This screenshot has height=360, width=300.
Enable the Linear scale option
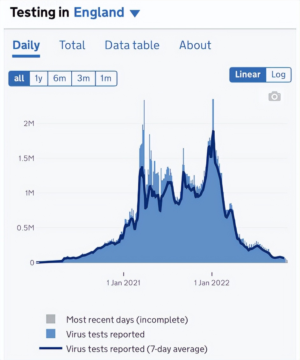coord(247,75)
